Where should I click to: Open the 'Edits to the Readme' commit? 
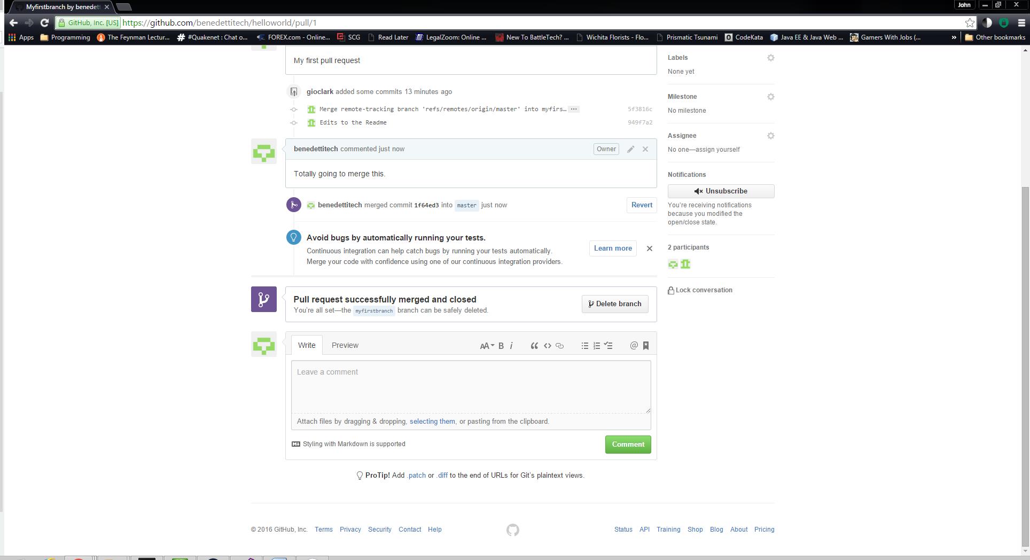coord(353,122)
